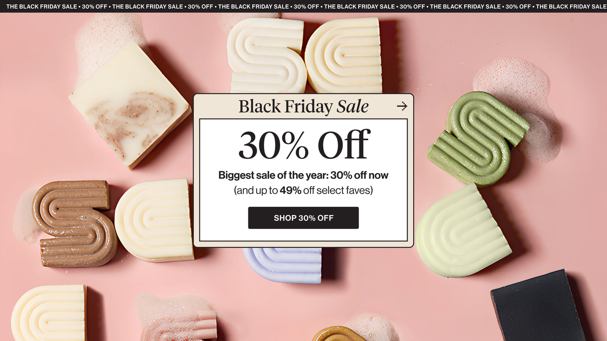Choose the green S-shaped soap
The height and width of the screenshot is (341, 607).
coord(477,138)
